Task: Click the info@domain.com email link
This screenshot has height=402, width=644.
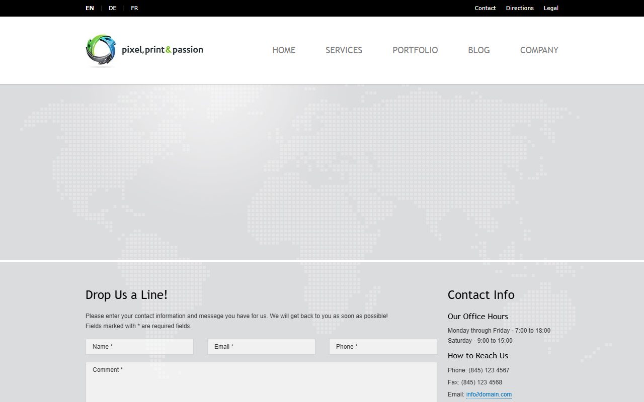Action: click(x=489, y=394)
